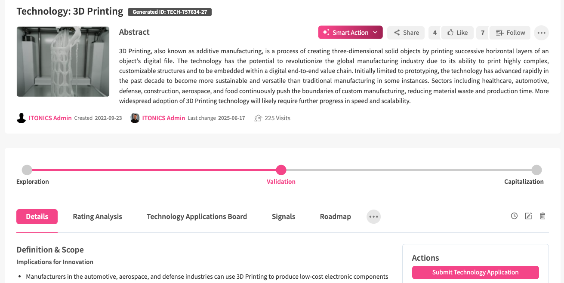Switch to the Rating Analysis tab
The width and height of the screenshot is (564, 283).
coord(97,217)
